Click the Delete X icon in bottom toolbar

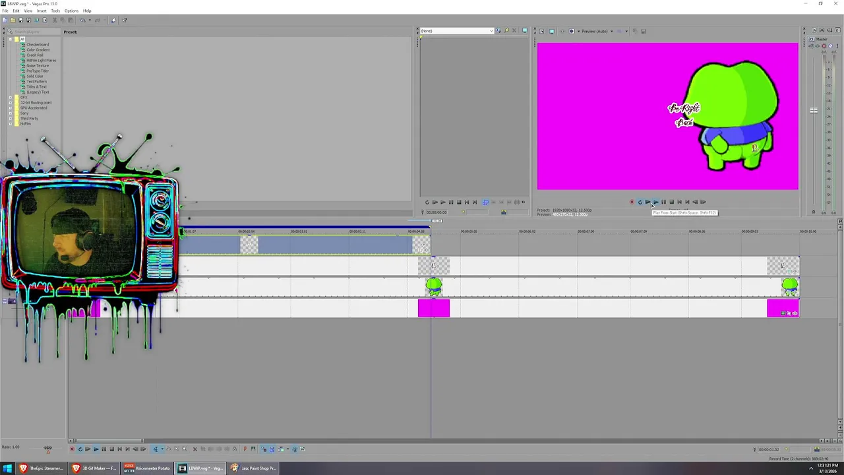(x=195, y=449)
